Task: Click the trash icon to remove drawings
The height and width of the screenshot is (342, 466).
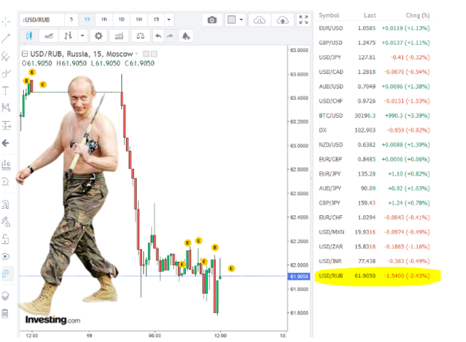Action: (x=5, y=313)
